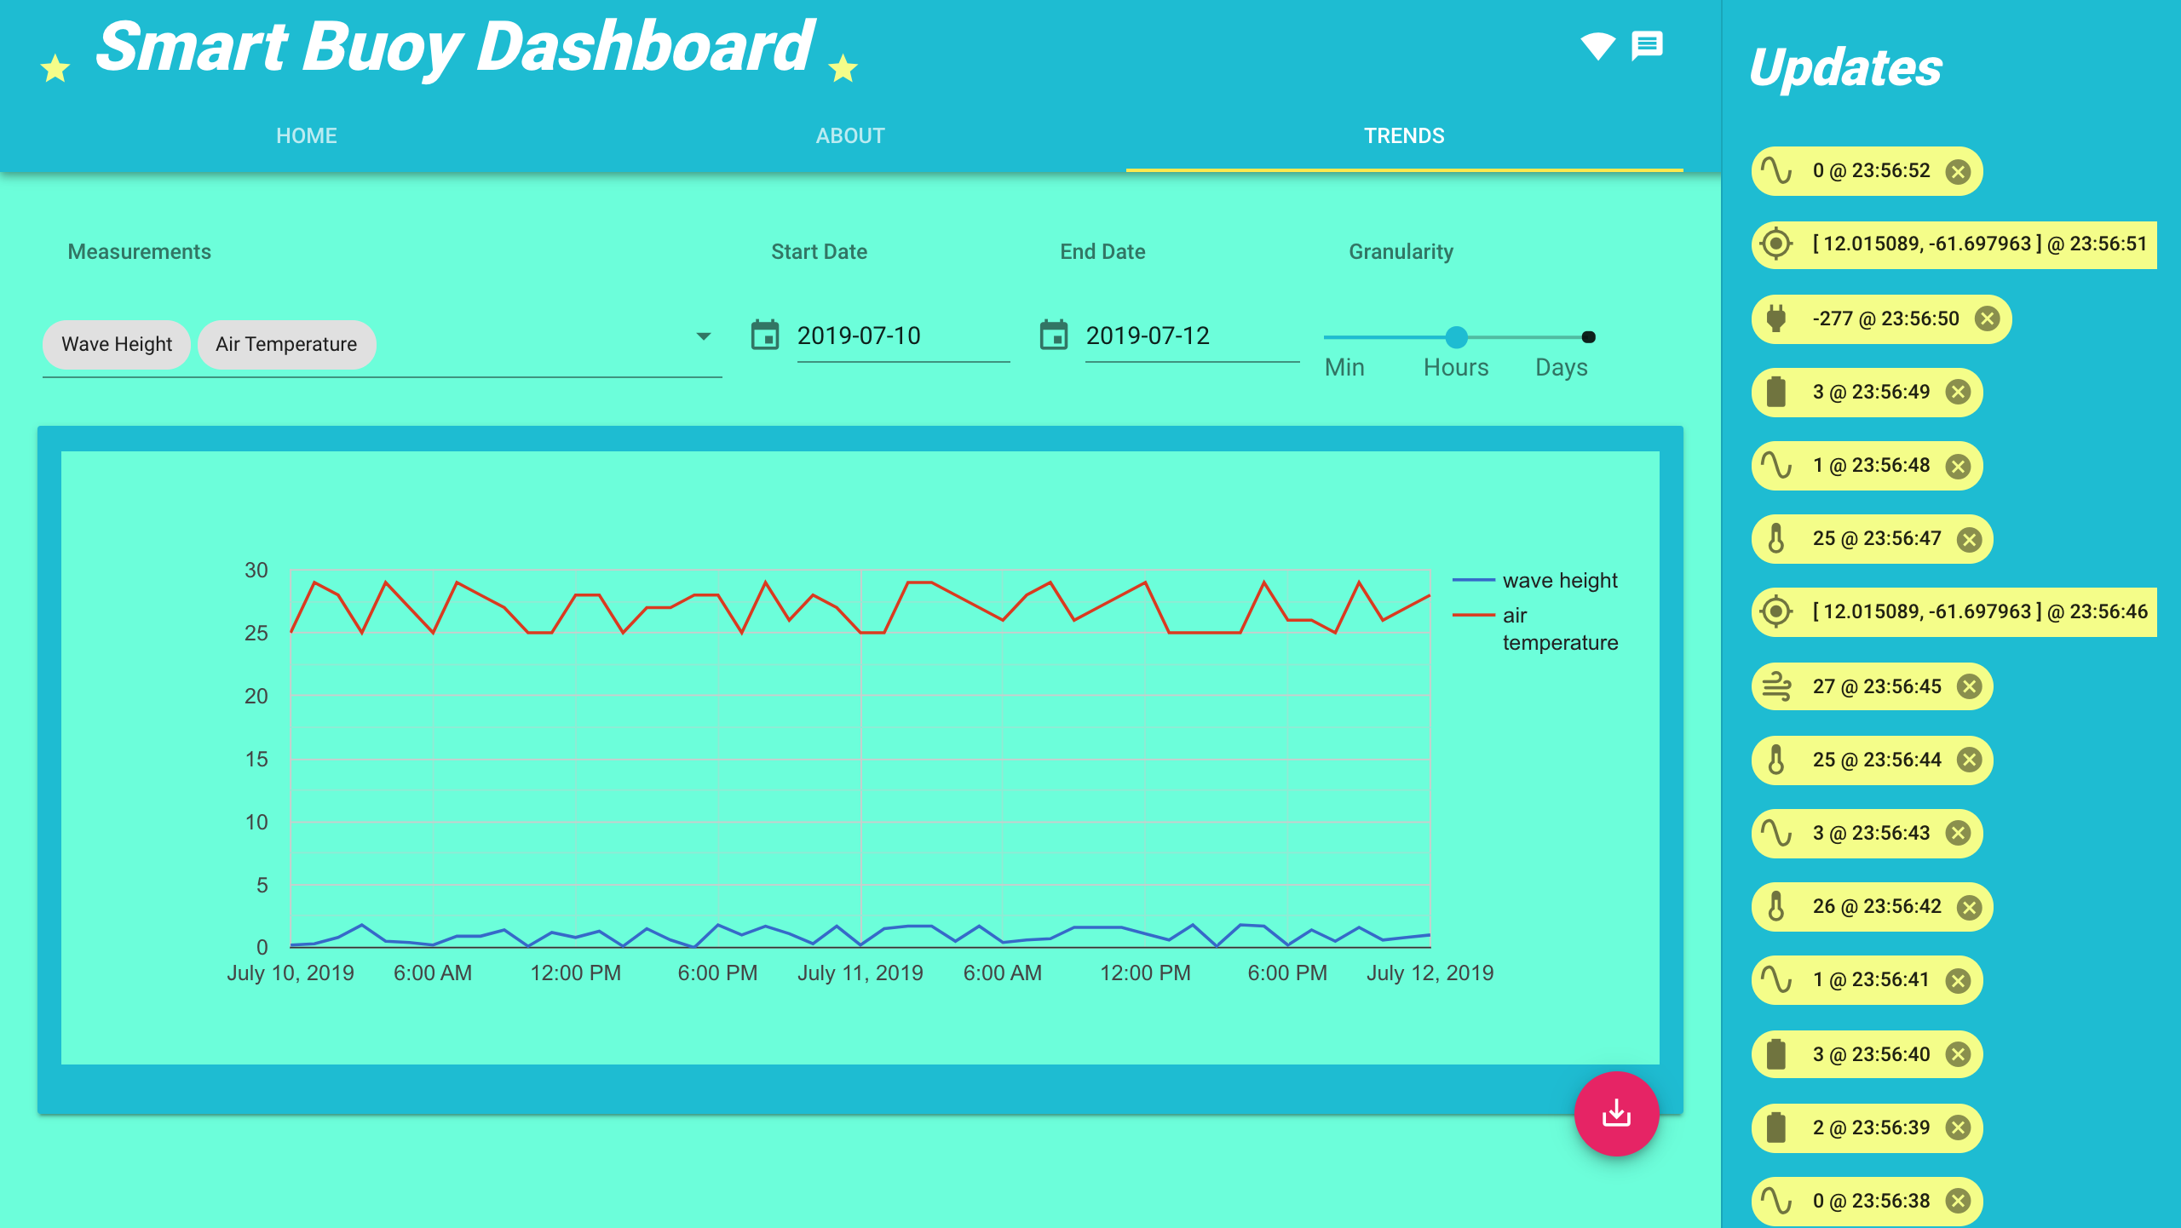
Task: Open the Start Date calendar picker
Action: coord(764,336)
